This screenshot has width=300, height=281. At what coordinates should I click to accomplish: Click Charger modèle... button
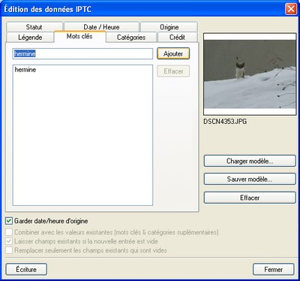pyautogui.click(x=250, y=161)
